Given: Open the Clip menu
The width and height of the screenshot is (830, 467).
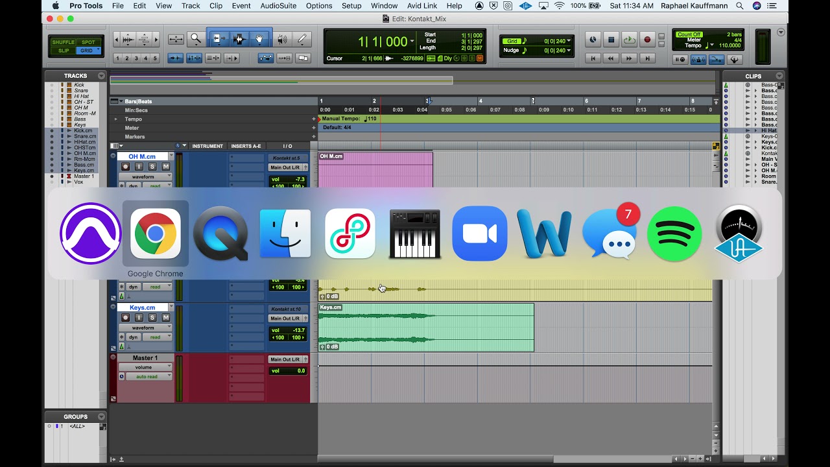Looking at the screenshot, I should tap(216, 6).
